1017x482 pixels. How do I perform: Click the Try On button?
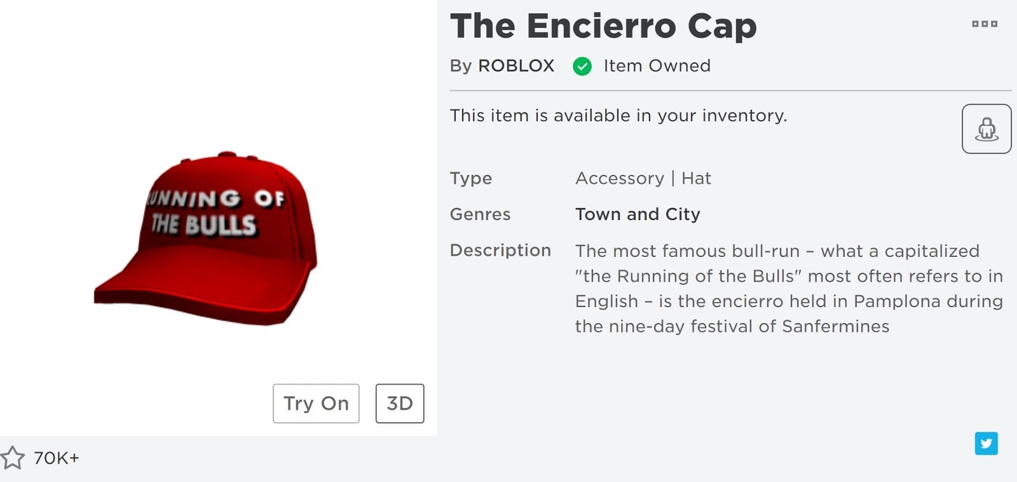pos(315,403)
